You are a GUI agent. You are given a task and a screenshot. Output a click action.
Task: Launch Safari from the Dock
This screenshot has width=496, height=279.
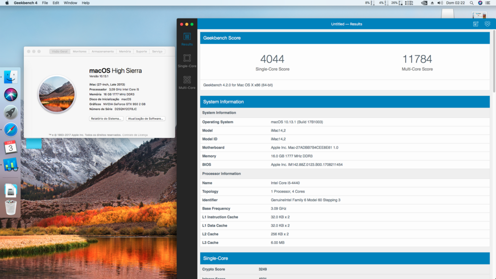click(11, 130)
